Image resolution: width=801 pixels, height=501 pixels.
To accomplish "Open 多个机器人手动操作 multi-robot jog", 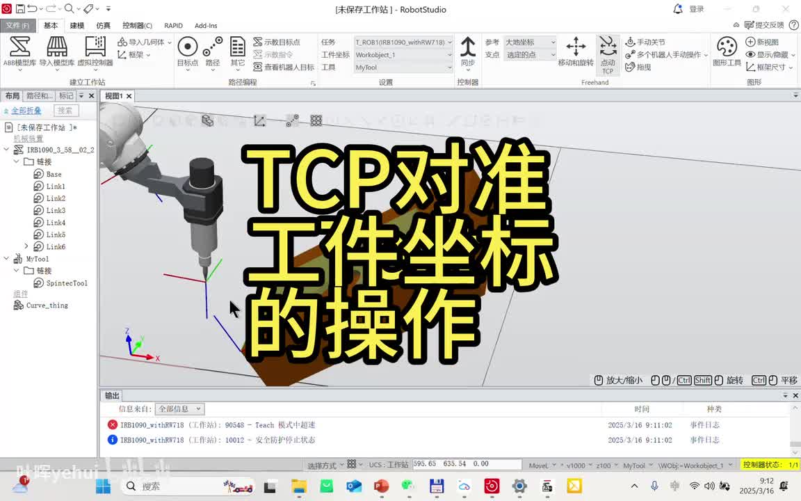I will pyautogui.click(x=666, y=55).
